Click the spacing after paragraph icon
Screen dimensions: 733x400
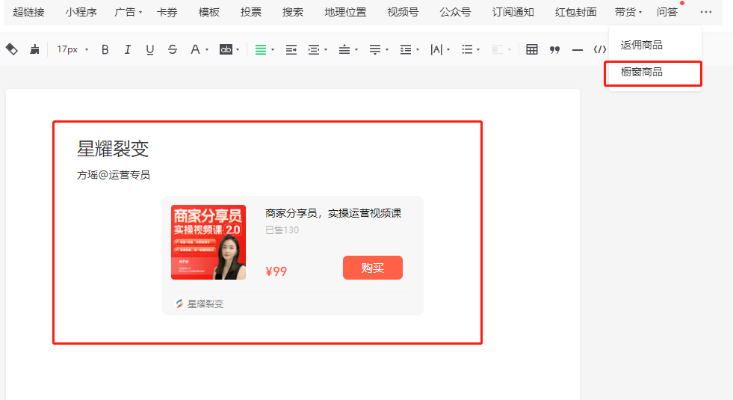(x=375, y=49)
